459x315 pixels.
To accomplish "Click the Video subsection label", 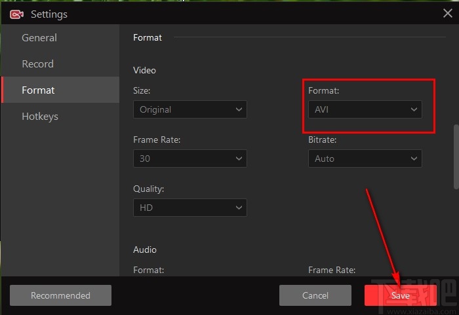I will pos(145,70).
